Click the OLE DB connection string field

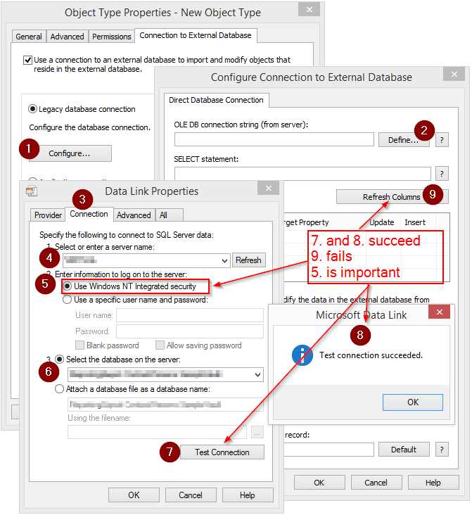(274, 139)
